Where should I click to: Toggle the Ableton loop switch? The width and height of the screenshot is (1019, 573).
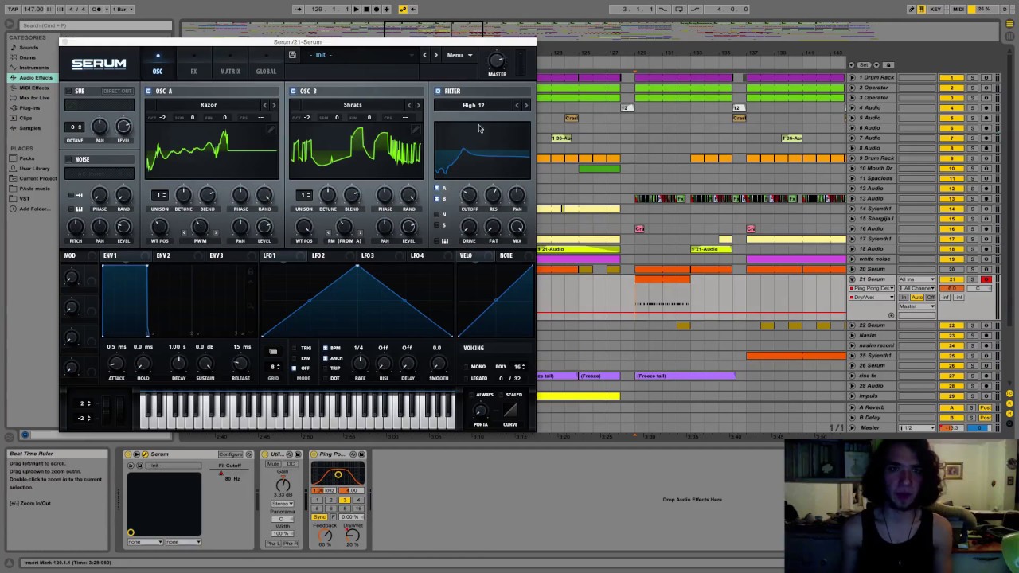(x=678, y=9)
